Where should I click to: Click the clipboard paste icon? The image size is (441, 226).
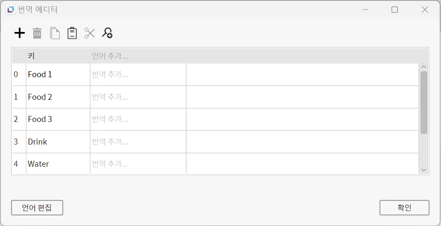click(x=72, y=33)
